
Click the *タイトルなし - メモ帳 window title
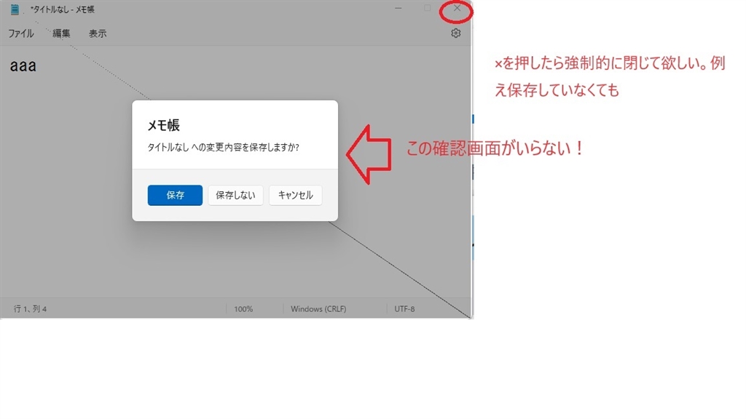click(x=63, y=9)
